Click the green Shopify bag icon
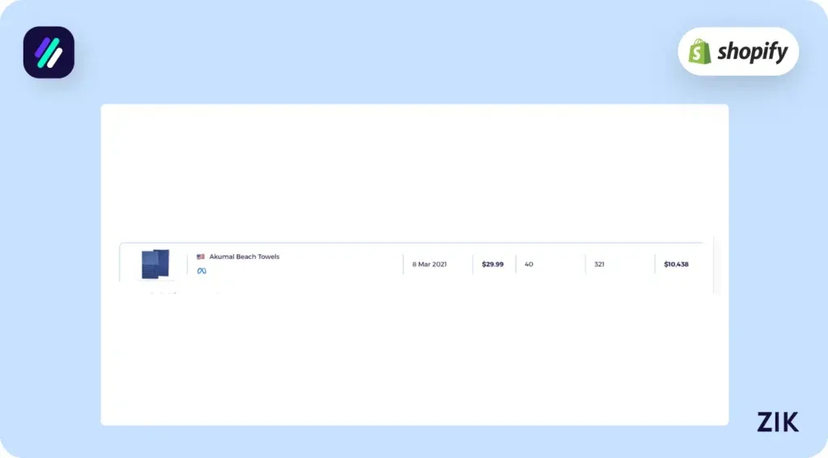Image resolution: width=828 pixels, height=458 pixels. (x=699, y=52)
